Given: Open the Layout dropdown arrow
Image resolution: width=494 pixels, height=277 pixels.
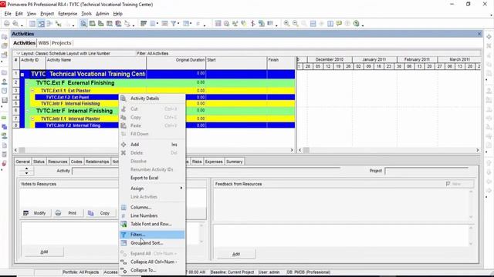Looking at the screenshot, I should tap(18, 53).
